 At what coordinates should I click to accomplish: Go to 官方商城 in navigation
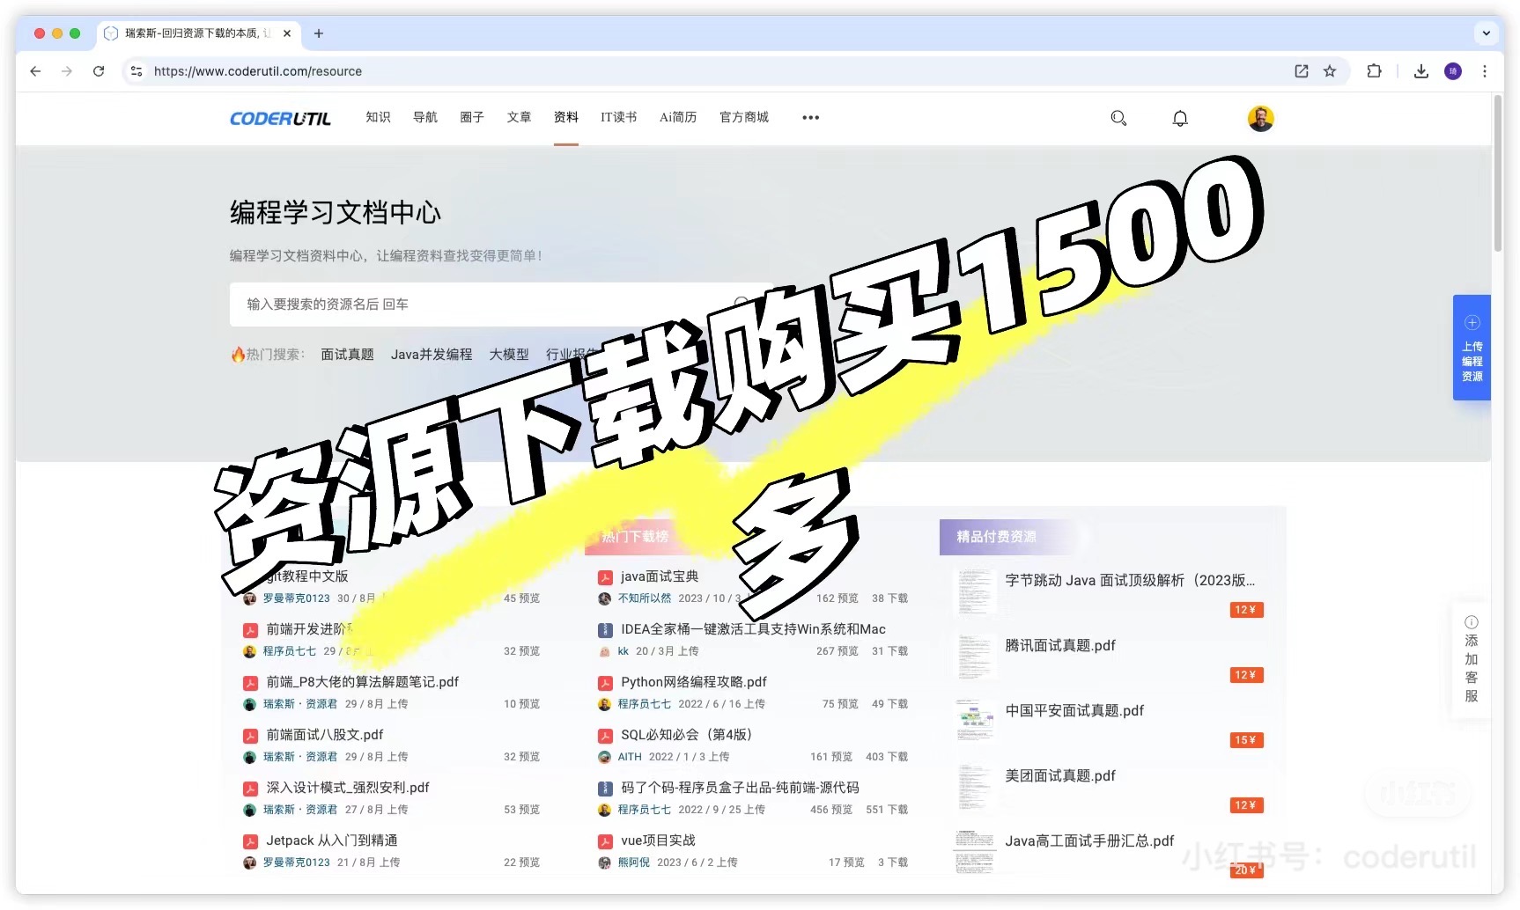743,118
